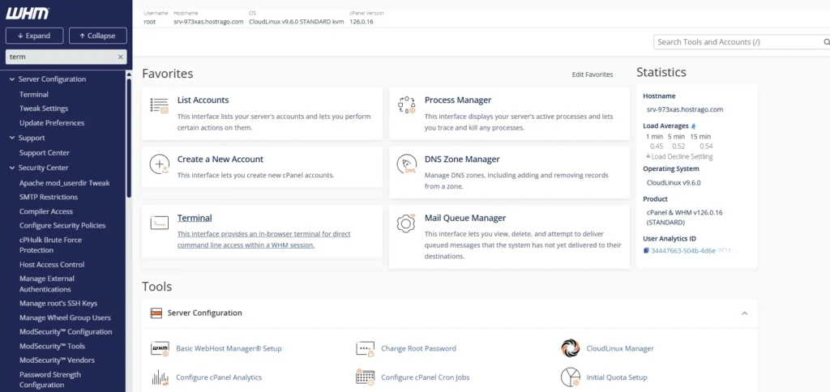Click the Server Configuration section icon
The width and height of the screenshot is (830, 392).
(156, 313)
